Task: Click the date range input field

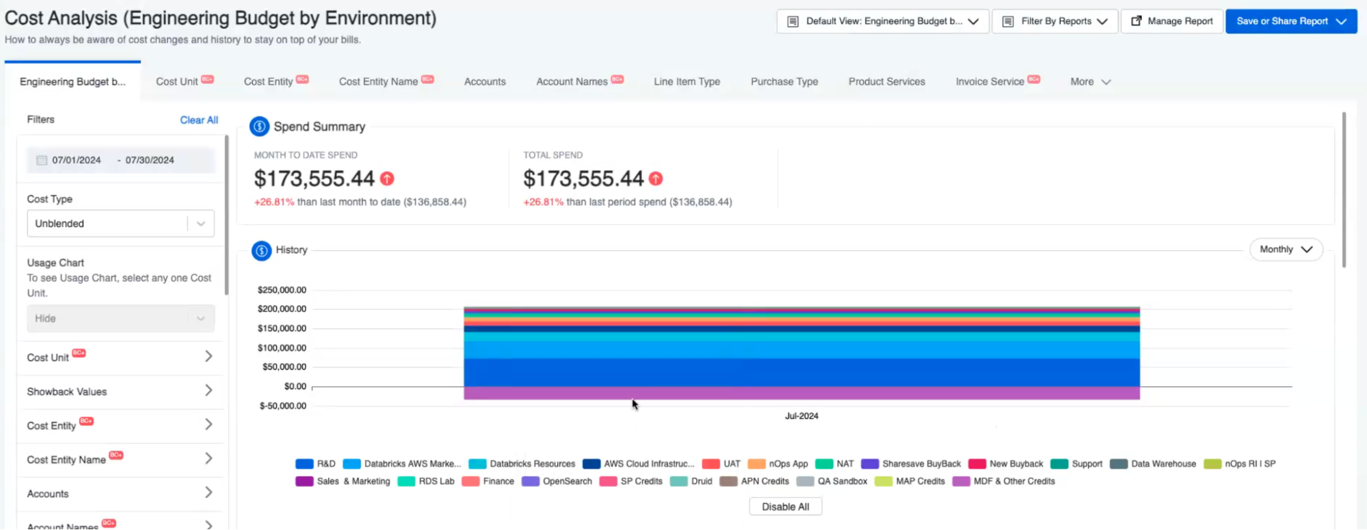Action: [x=120, y=160]
